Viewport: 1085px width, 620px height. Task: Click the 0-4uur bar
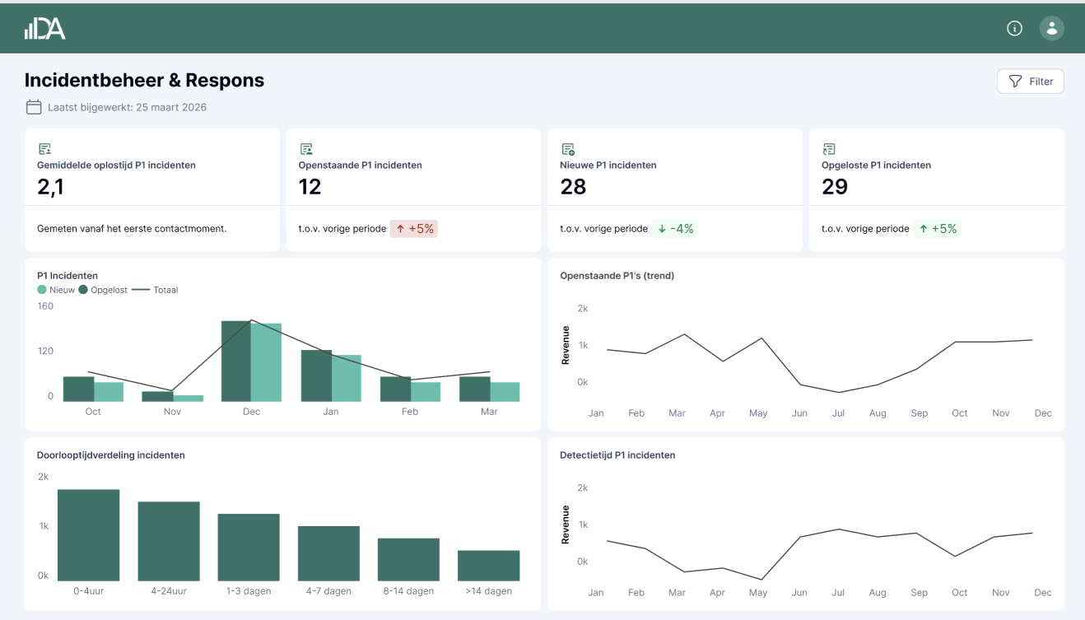pos(88,535)
